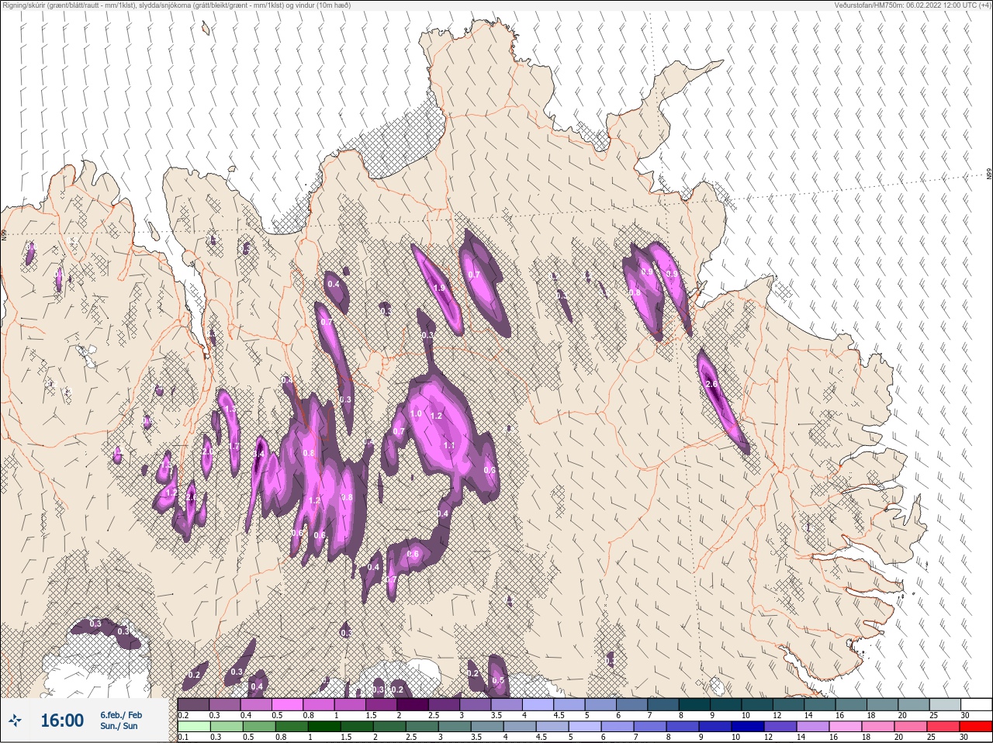The image size is (993, 743).
Task: Click the Veðurstofan/HM750m model run text
Action: pos(912,5)
